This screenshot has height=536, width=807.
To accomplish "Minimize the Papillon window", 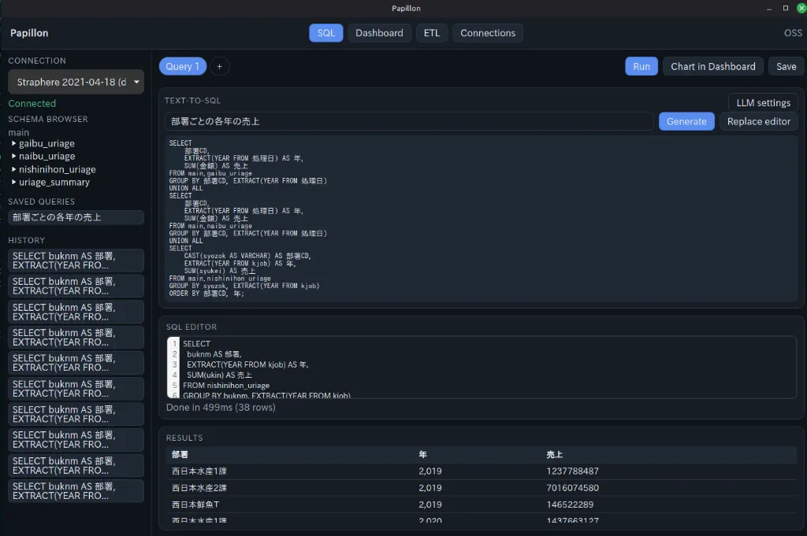I will 769,8.
